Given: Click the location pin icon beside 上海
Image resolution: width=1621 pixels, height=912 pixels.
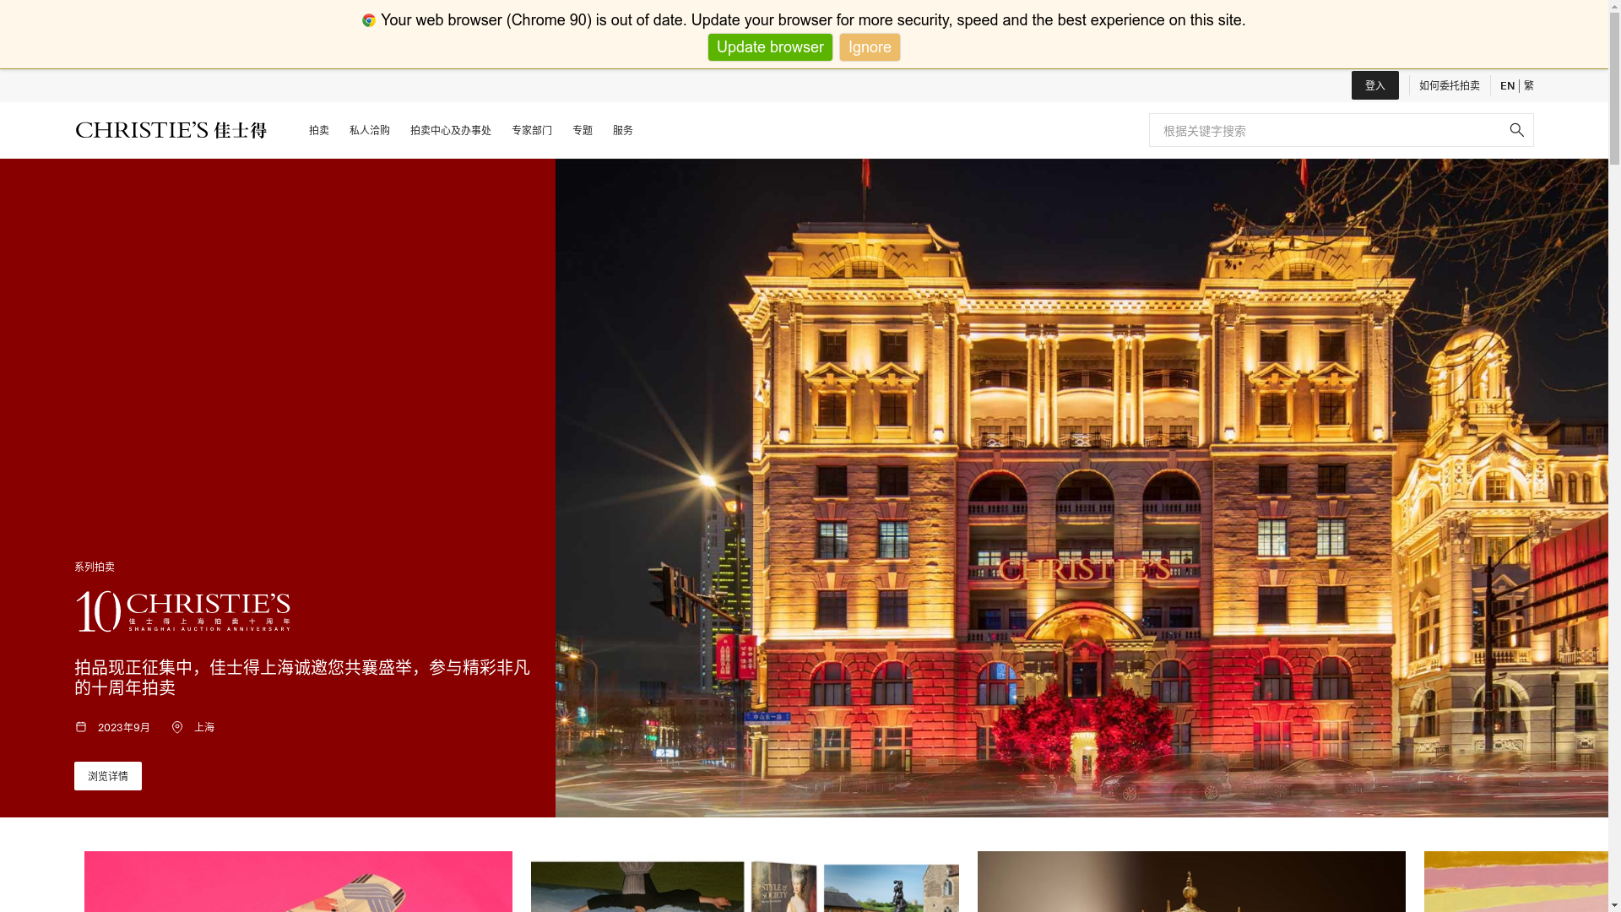Looking at the screenshot, I should click(x=177, y=727).
